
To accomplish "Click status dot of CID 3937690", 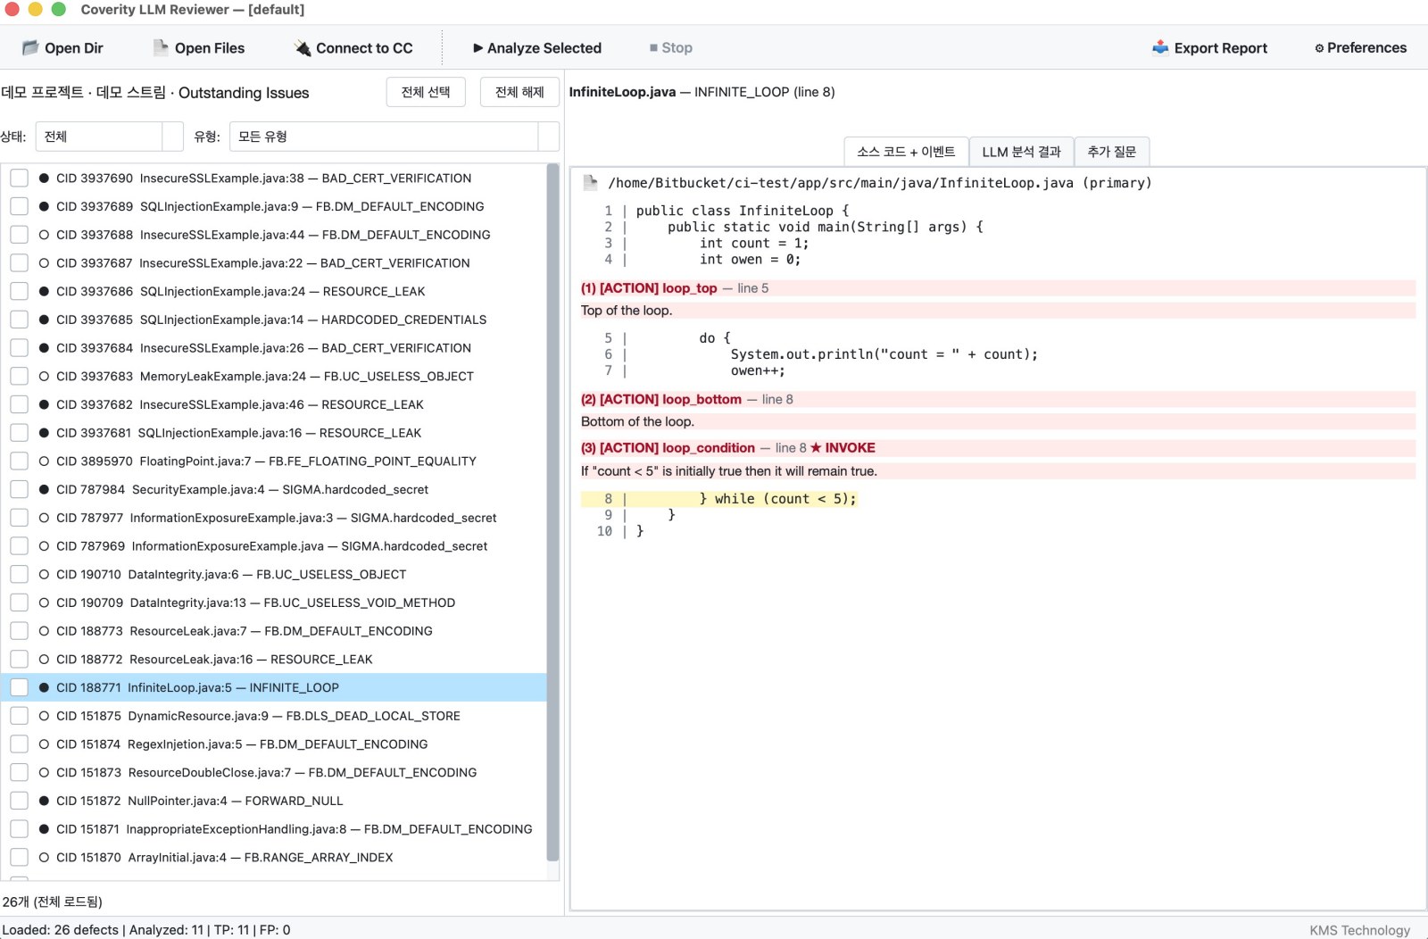I will pyautogui.click(x=44, y=179).
